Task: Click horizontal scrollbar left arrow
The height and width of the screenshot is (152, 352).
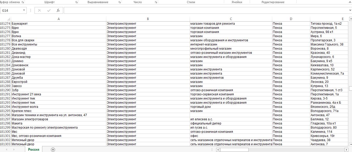Action: point(218,150)
